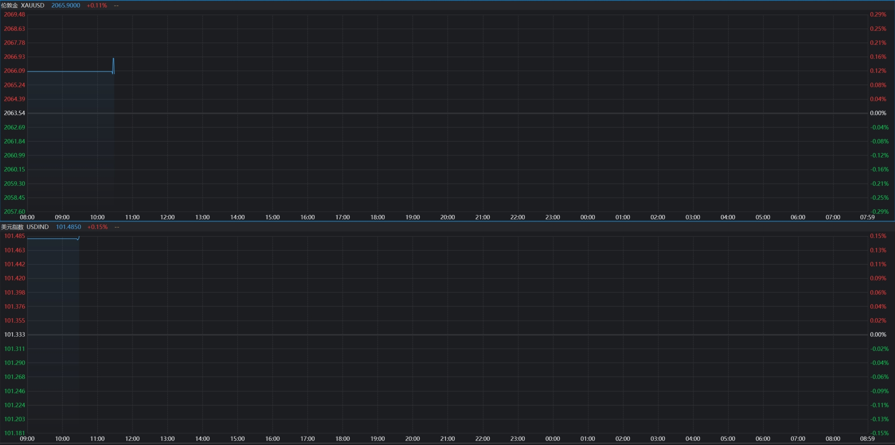Click the 101.333 baseline index label
The height and width of the screenshot is (445, 895).
(x=14, y=335)
